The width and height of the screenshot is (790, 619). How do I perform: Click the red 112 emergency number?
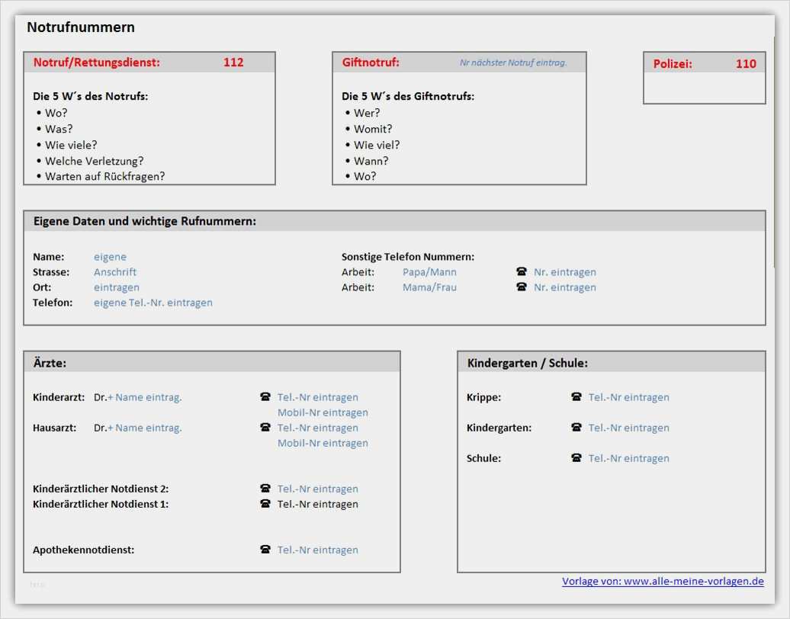[x=233, y=63]
